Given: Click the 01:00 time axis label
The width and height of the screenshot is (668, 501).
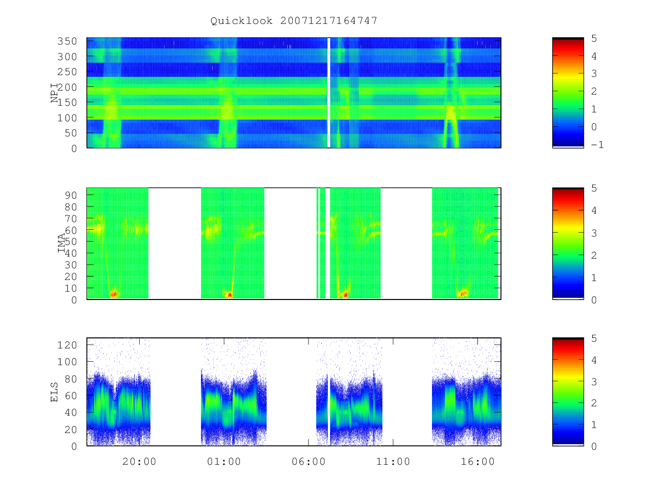Looking at the screenshot, I should tap(224, 461).
